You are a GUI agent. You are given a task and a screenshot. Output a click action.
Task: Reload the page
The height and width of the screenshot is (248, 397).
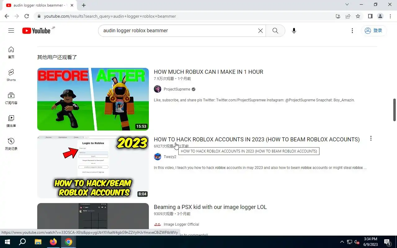[27, 16]
